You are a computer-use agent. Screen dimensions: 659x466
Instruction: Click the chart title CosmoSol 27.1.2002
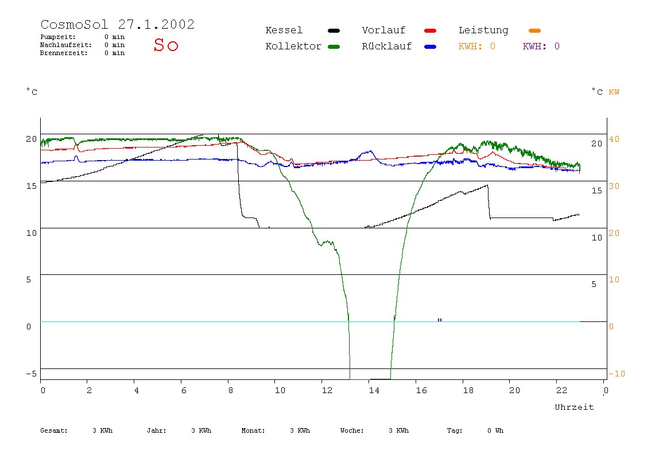tap(118, 24)
